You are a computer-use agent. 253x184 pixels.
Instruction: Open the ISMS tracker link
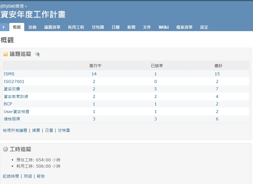[9, 74]
